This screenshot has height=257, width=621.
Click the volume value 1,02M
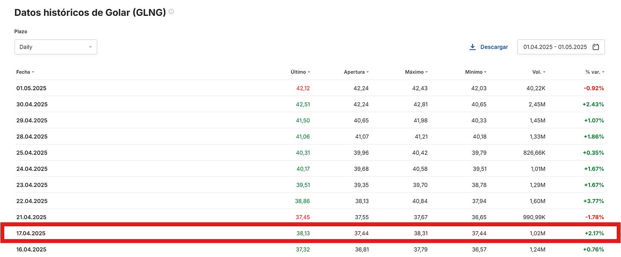pyautogui.click(x=538, y=234)
